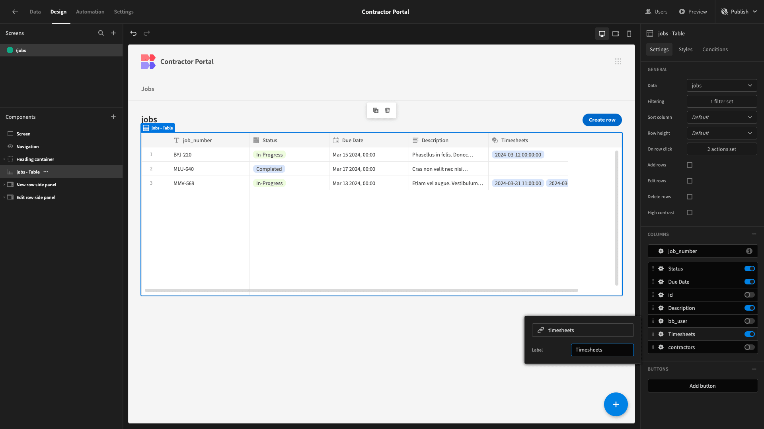Click the settings gear for job_number column
This screenshot has height=429, width=764.
(661, 251)
